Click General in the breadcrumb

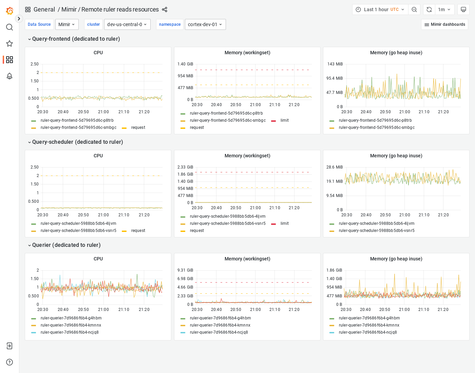pos(44,9)
